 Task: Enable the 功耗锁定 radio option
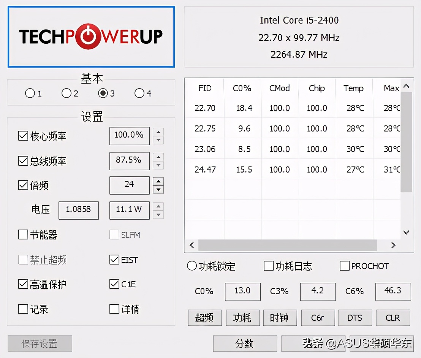click(x=192, y=266)
